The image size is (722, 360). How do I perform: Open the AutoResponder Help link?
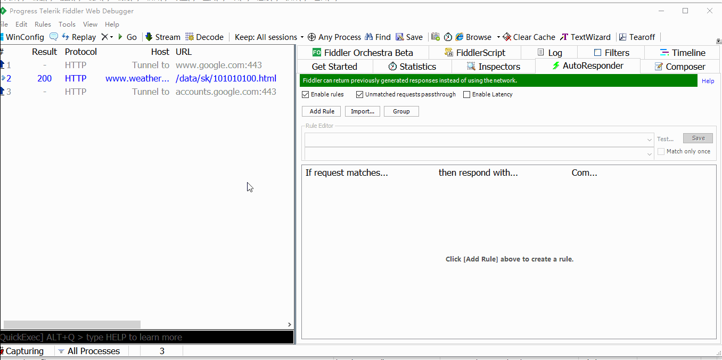[x=708, y=81]
